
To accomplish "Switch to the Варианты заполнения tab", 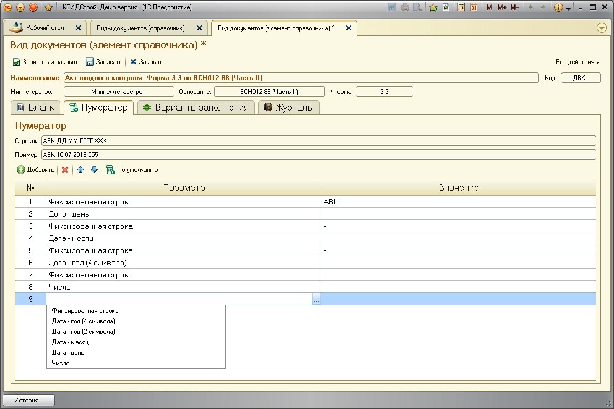I will pos(196,107).
